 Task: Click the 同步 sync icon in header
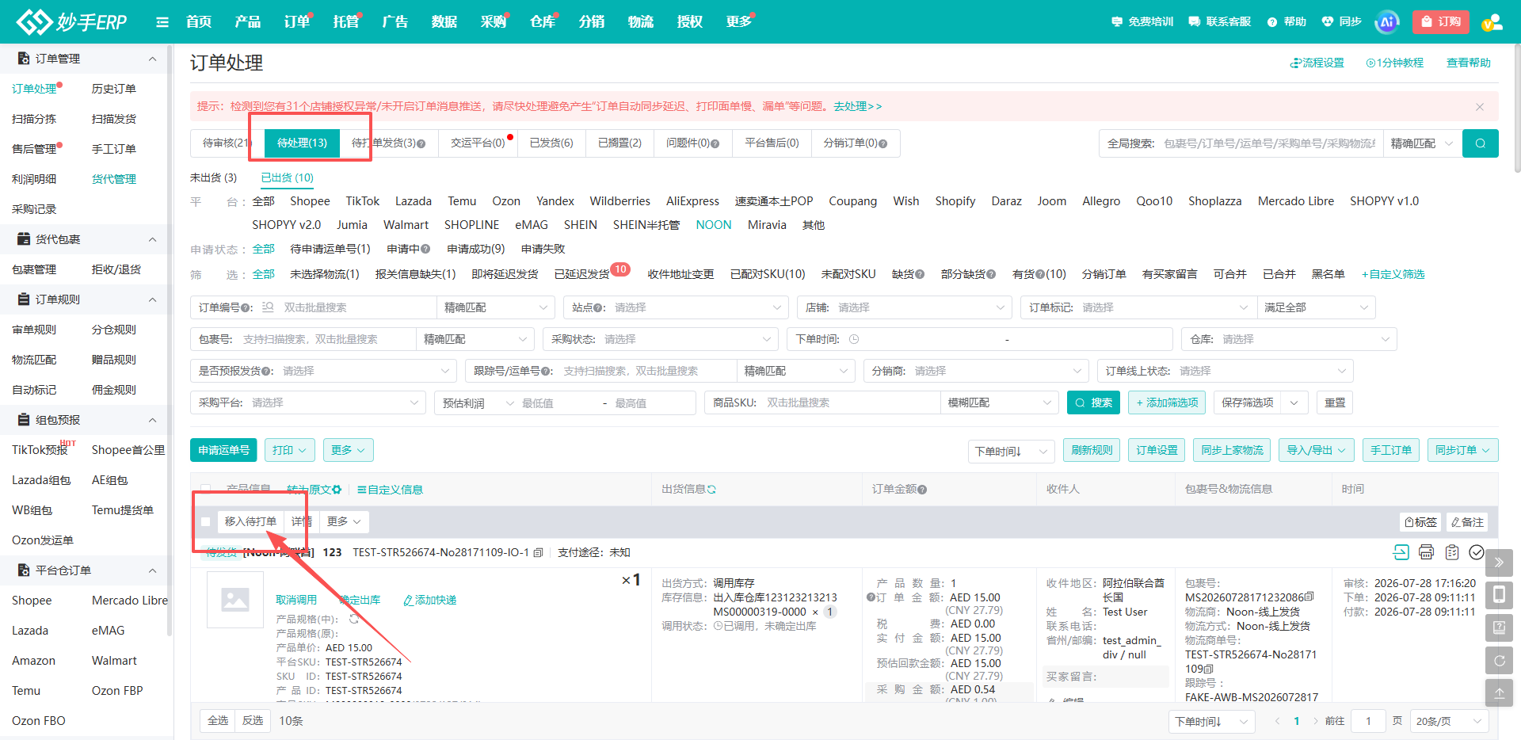click(x=1328, y=21)
